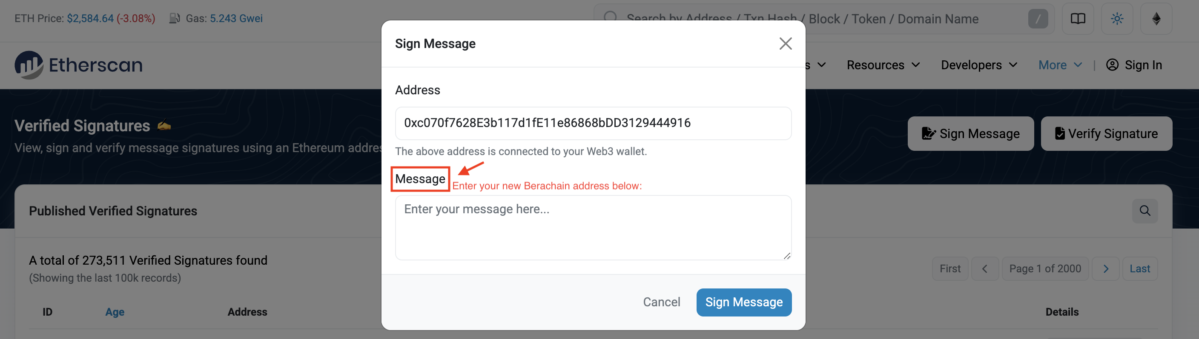
Task: Click the blue Sign Message submit button
Action: click(743, 302)
